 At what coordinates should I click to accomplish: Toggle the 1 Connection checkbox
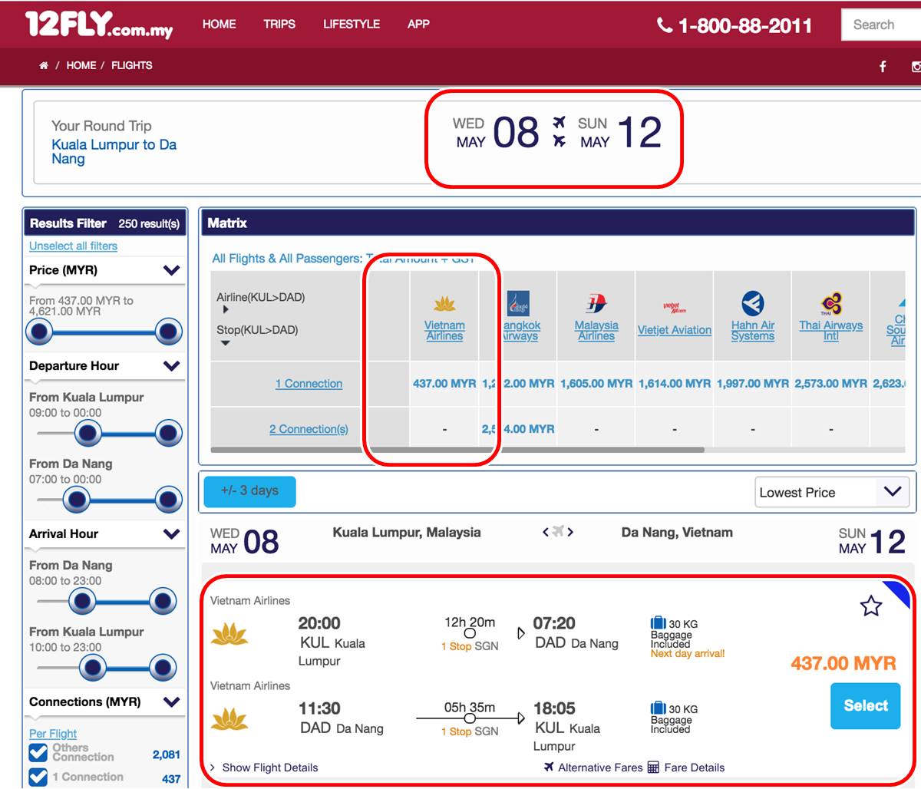click(38, 777)
